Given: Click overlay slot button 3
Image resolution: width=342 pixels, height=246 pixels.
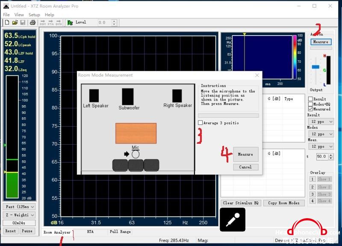Looking at the screenshot, I should click(x=313, y=194).
